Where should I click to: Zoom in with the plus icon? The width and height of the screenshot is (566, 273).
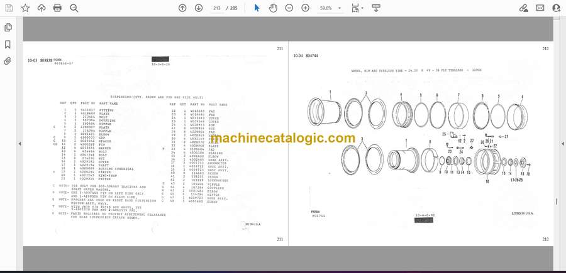tap(306, 8)
